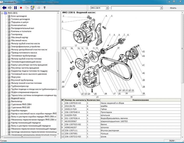Viewport: 184px width, 143px height.
Task: Select the highlighted Водяной насос item
Action: pos(18,98)
